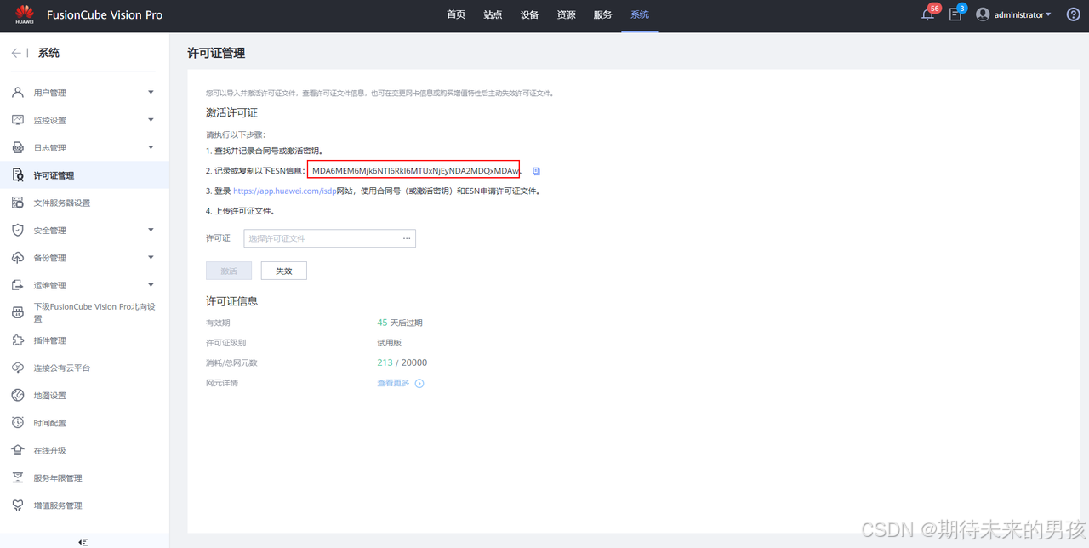Switch to the 服务 top tab
1089x548 pixels.
[602, 15]
